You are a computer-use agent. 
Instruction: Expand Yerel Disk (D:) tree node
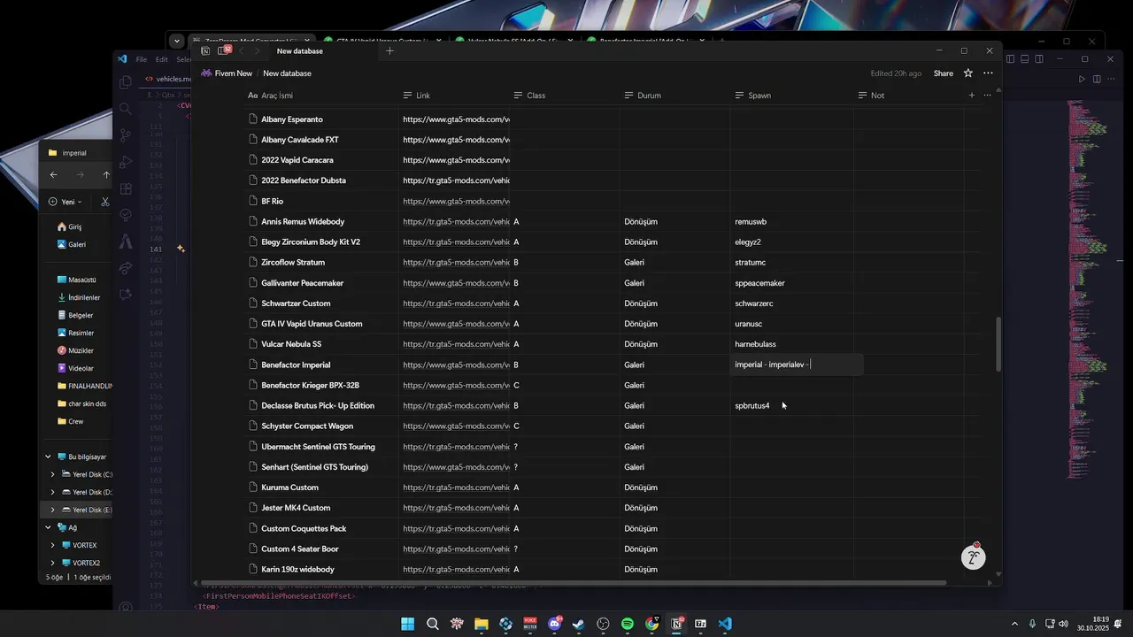pos(53,492)
